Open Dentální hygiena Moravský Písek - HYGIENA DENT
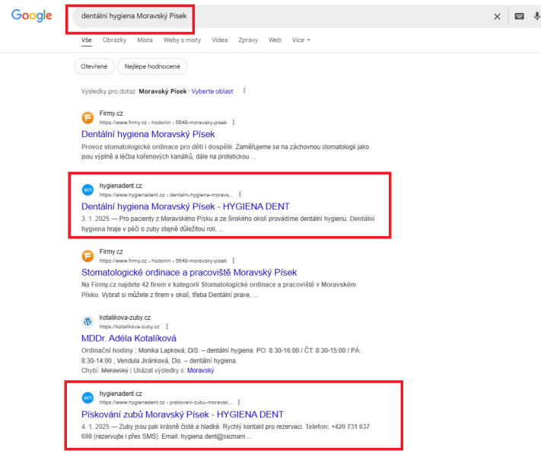 click(185, 206)
